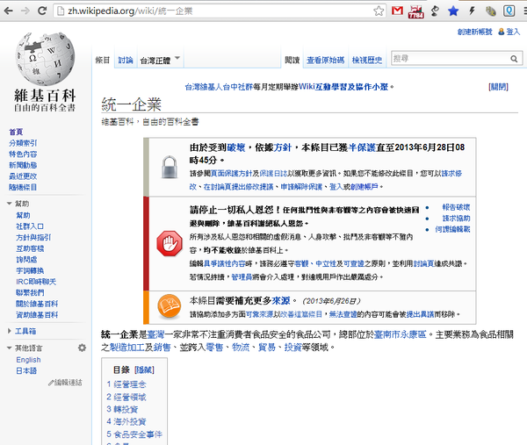
Task: Open language settings gear icon
Action: point(82,348)
